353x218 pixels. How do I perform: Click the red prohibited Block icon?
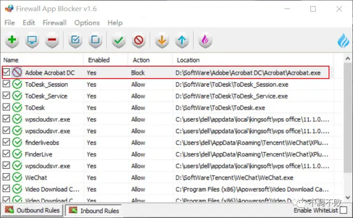(x=139, y=41)
